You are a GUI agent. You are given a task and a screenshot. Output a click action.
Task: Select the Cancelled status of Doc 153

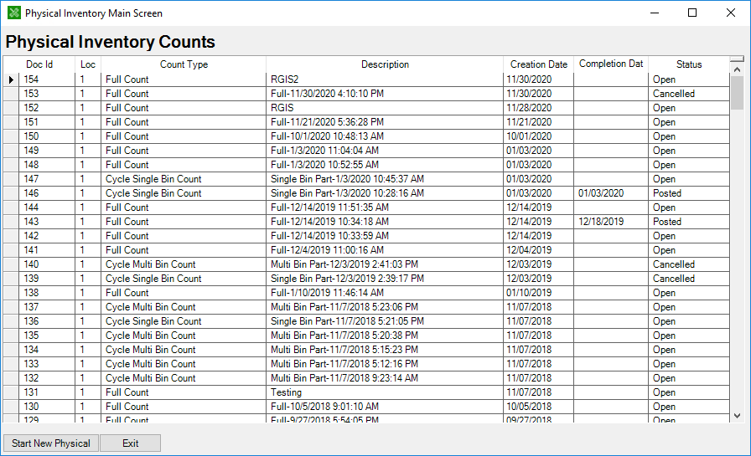pos(689,94)
